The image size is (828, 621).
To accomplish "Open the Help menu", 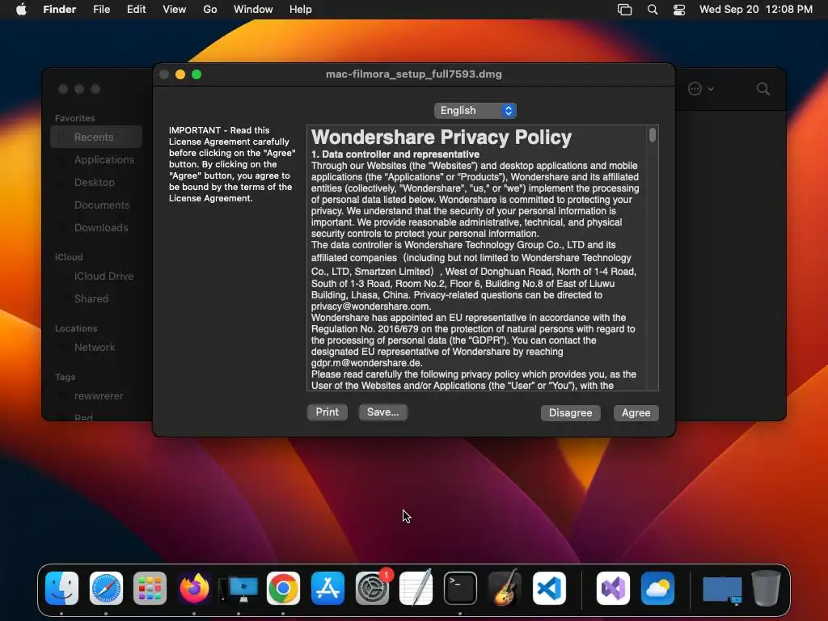I will tap(301, 10).
